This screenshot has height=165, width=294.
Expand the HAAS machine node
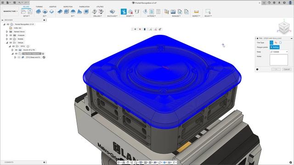coord(12,50)
